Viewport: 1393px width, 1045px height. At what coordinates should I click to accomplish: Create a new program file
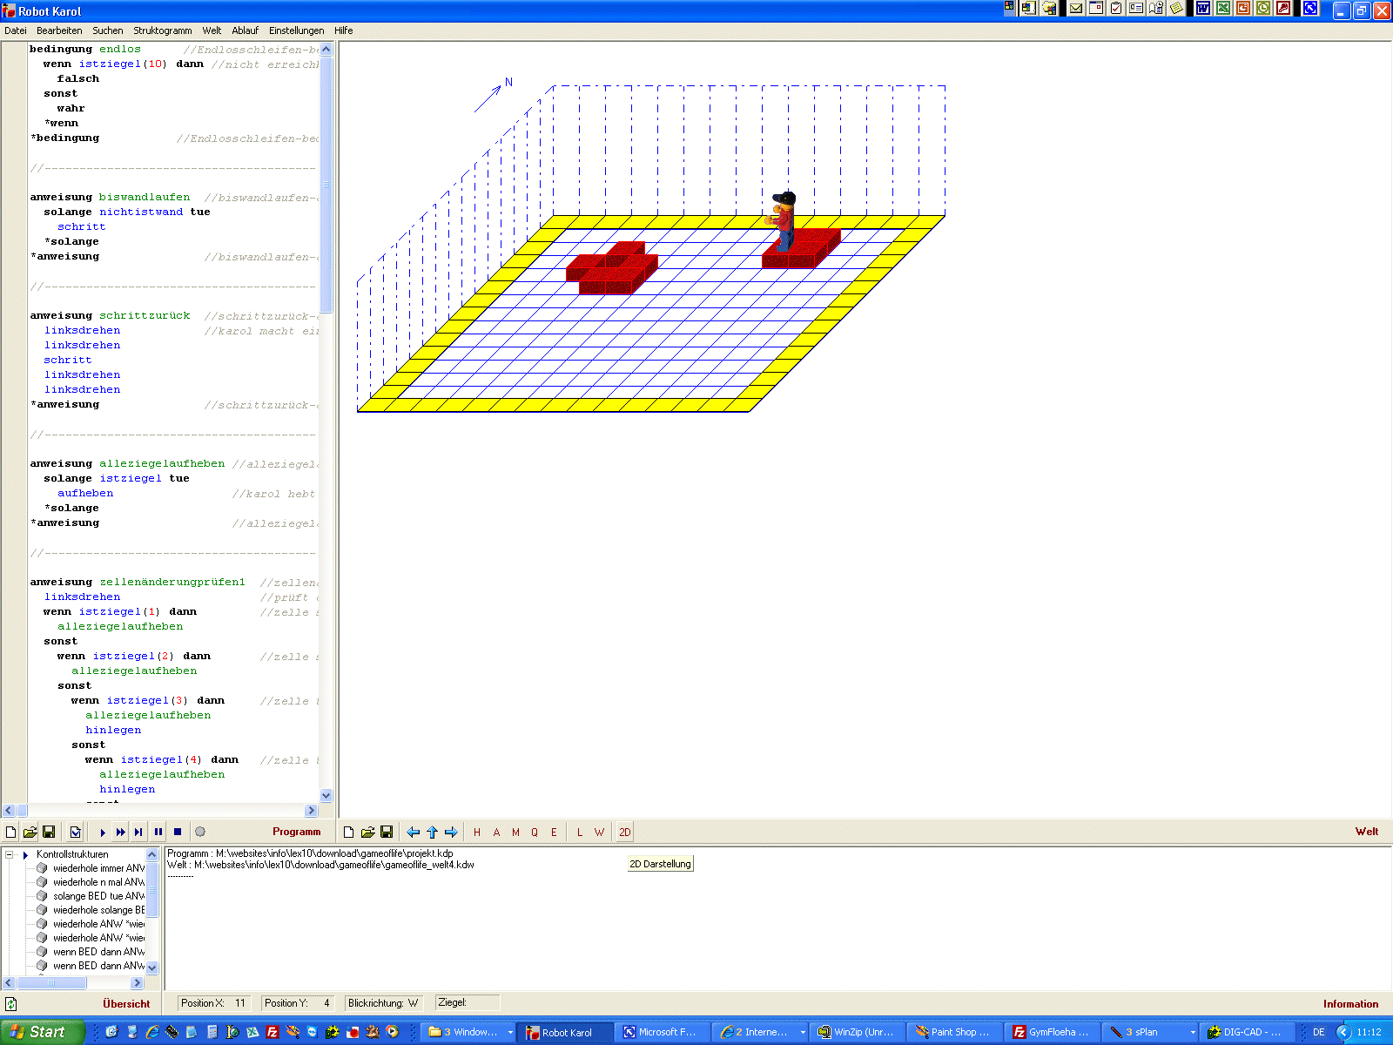pyautogui.click(x=11, y=832)
